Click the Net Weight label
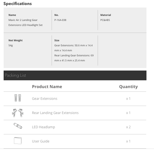The image size is (154, 150). coord(16,40)
